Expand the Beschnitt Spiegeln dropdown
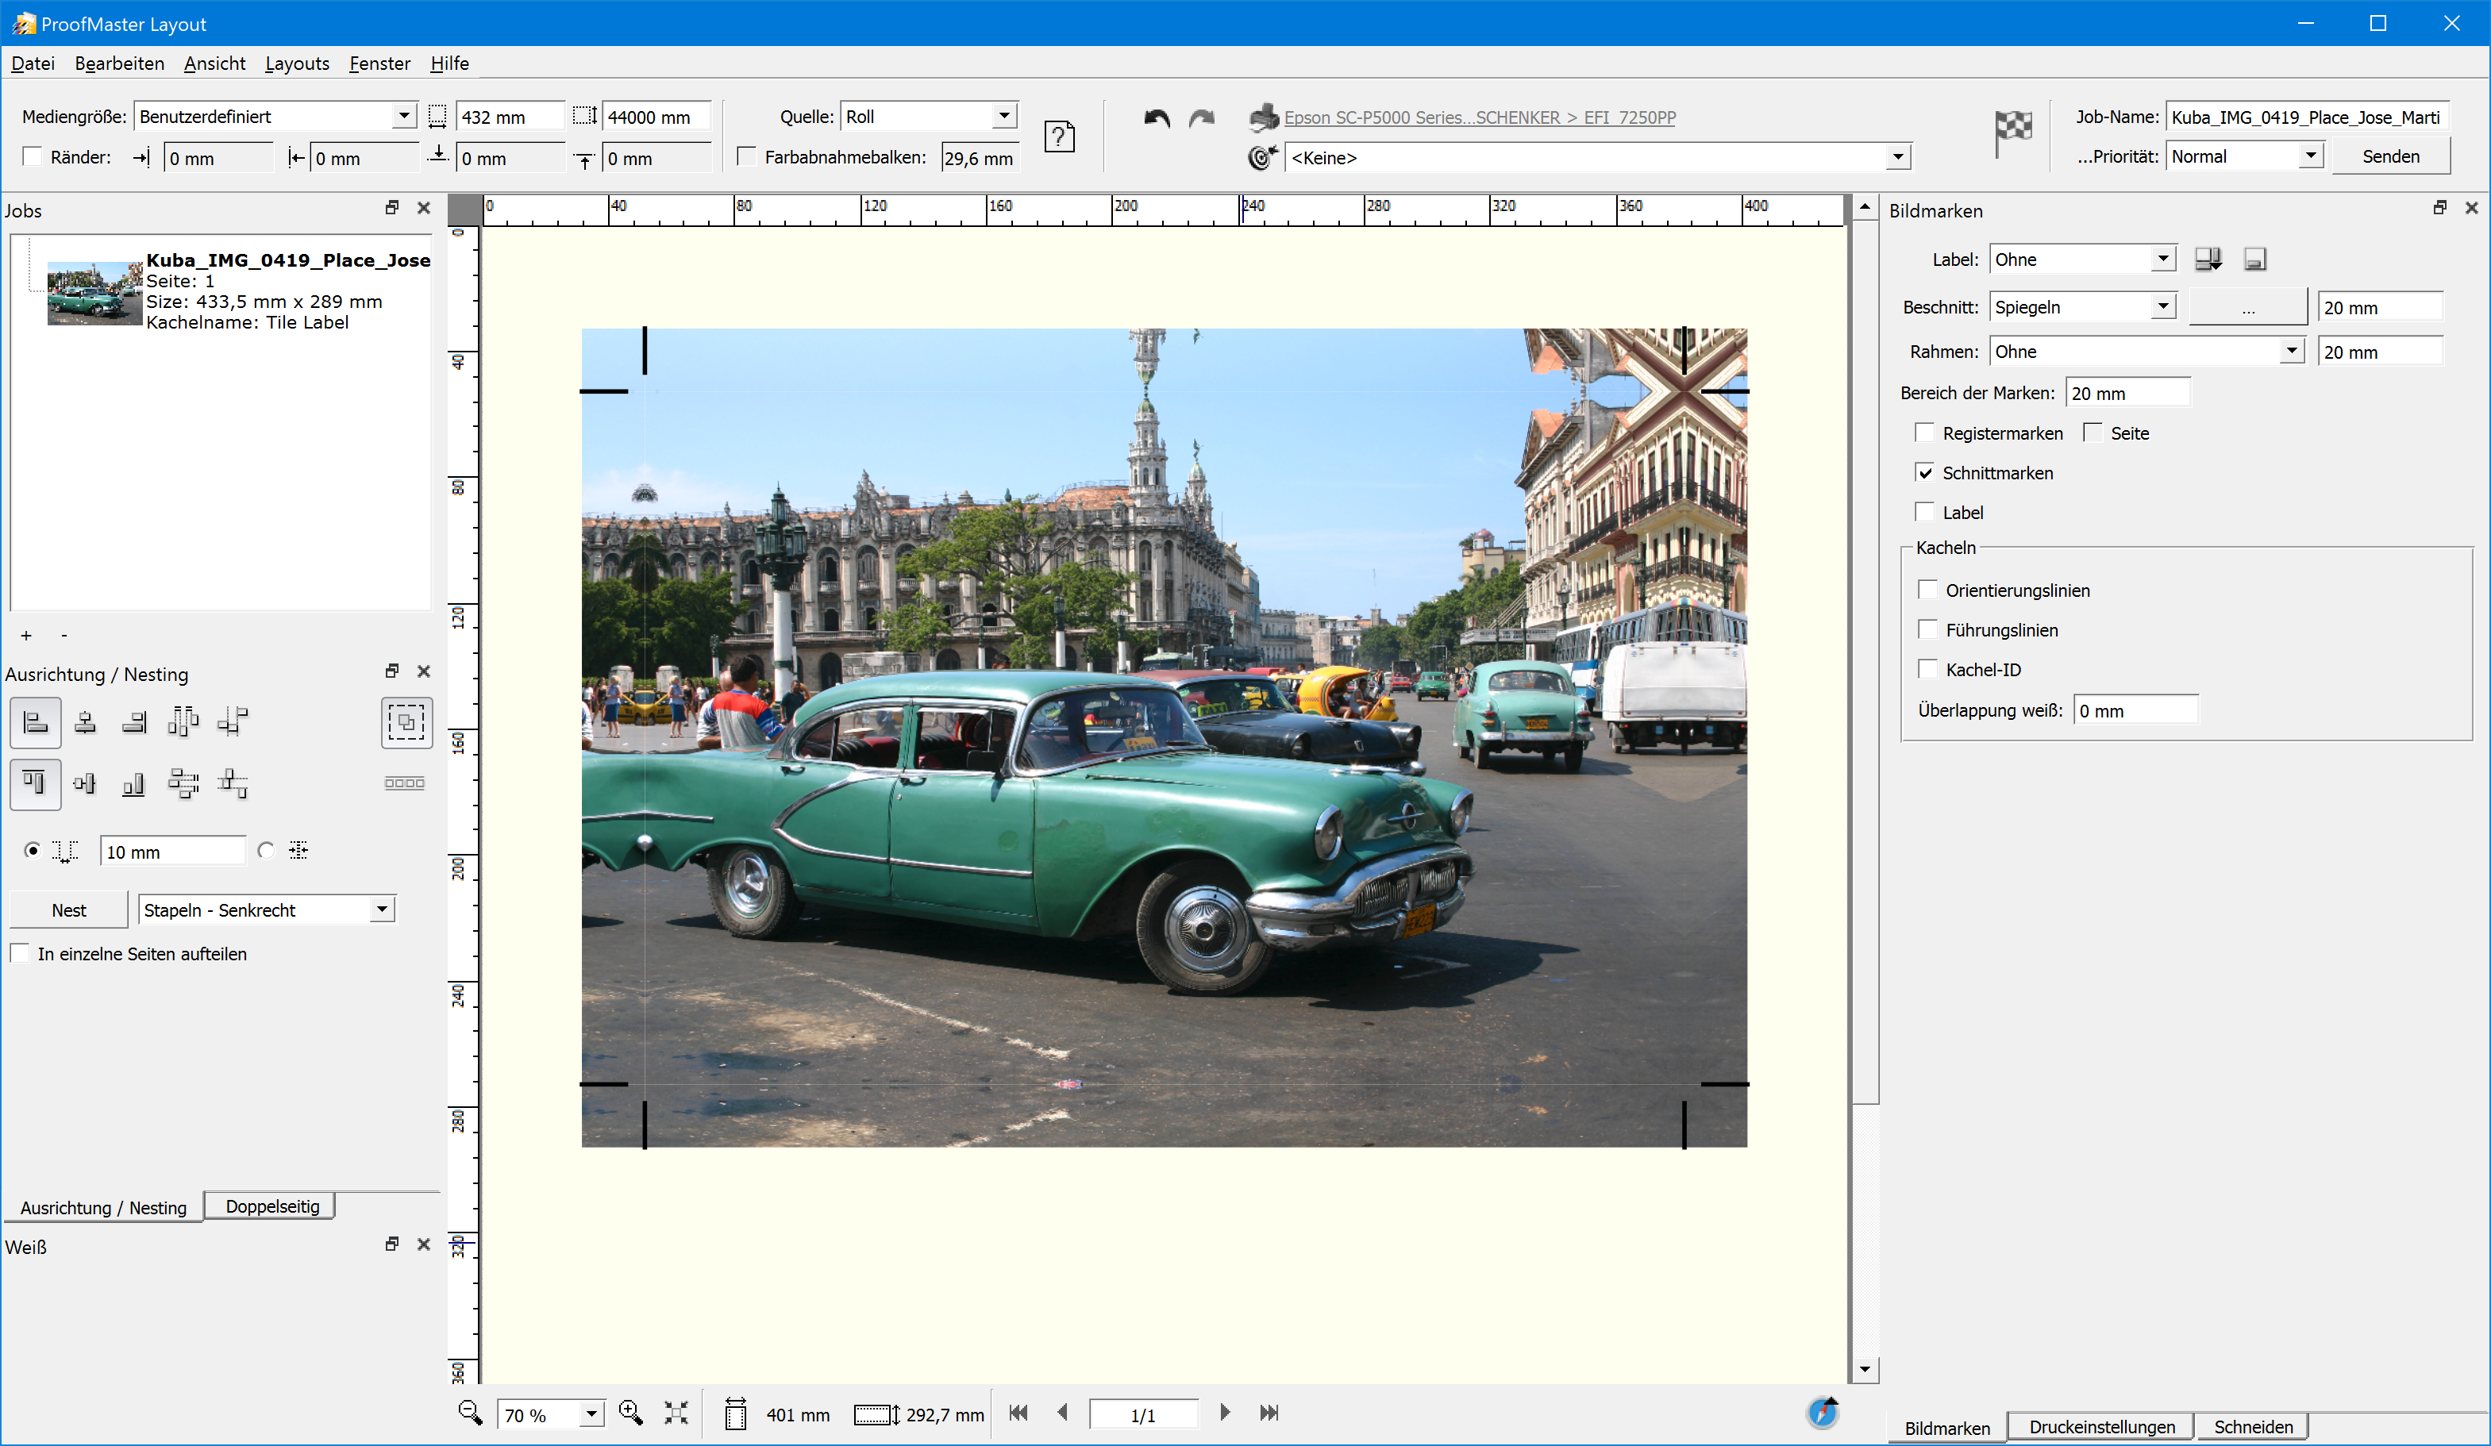The height and width of the screenshot is (1446, 2491). [2163, 306]
